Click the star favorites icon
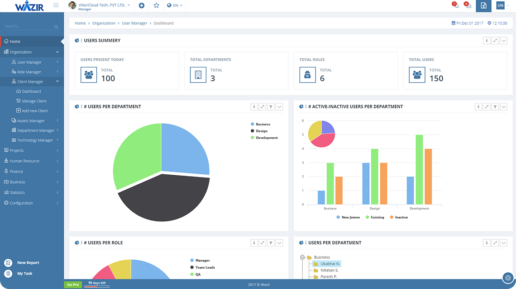516x289 pixels. pos(156,5)
